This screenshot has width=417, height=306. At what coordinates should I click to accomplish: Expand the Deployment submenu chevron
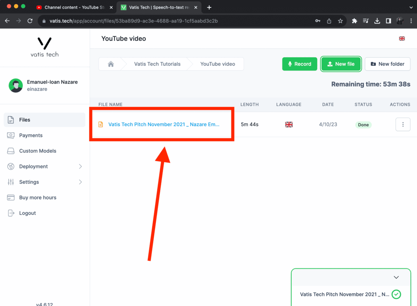point(80,166)
